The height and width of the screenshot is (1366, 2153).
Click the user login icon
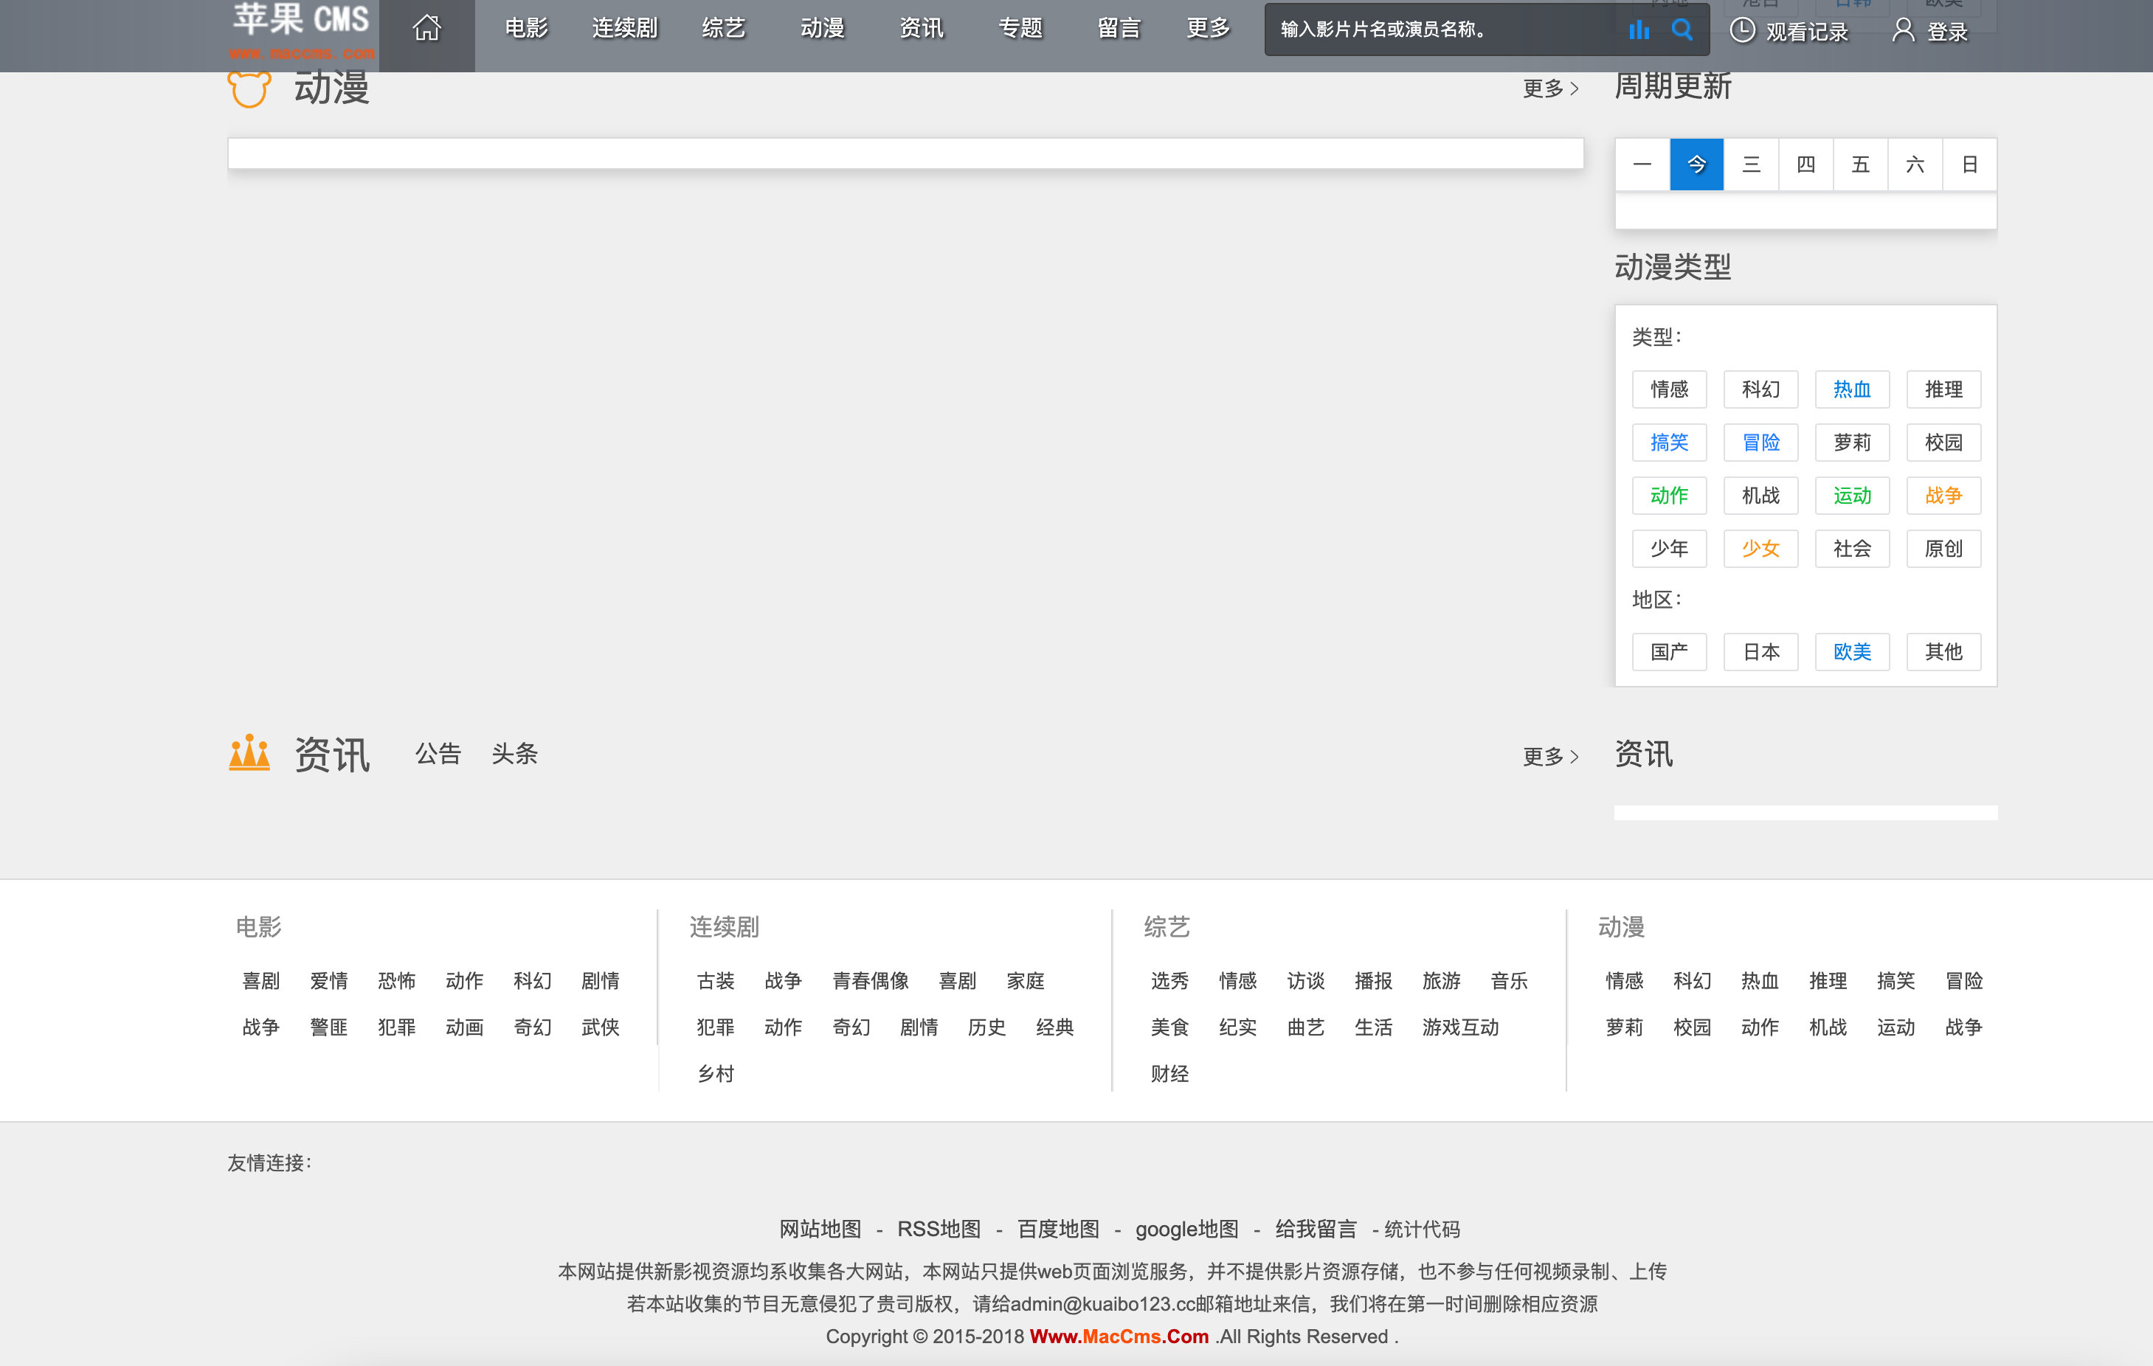click(1904, 30)
